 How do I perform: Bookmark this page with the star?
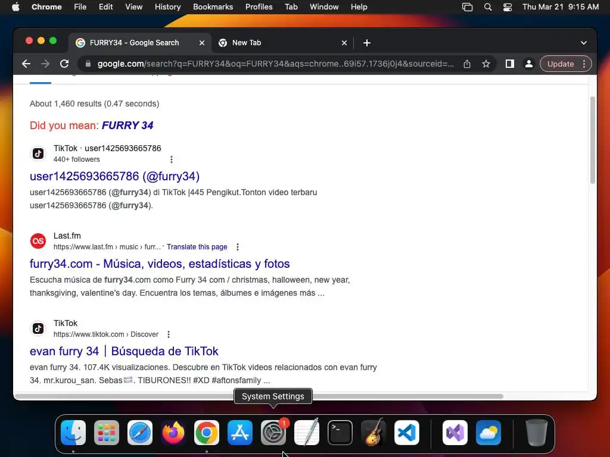point(486,64)
